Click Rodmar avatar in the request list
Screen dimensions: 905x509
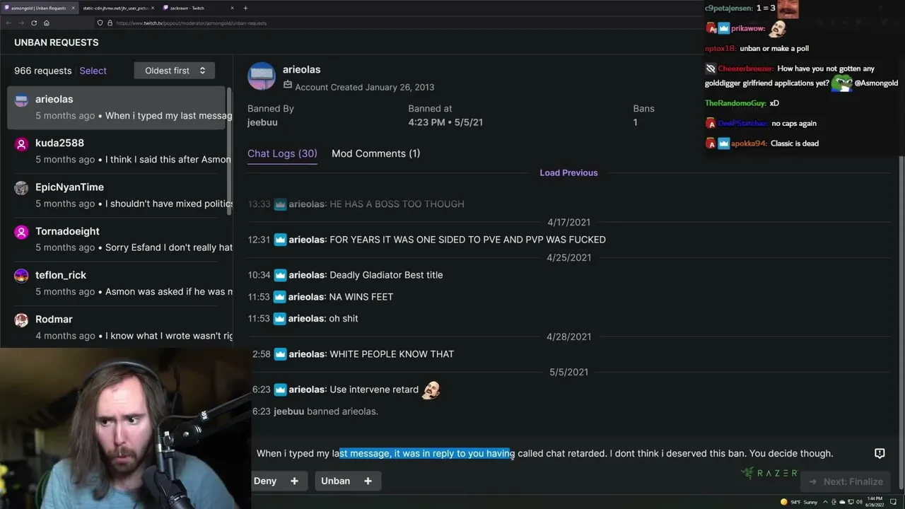[21, 320]
